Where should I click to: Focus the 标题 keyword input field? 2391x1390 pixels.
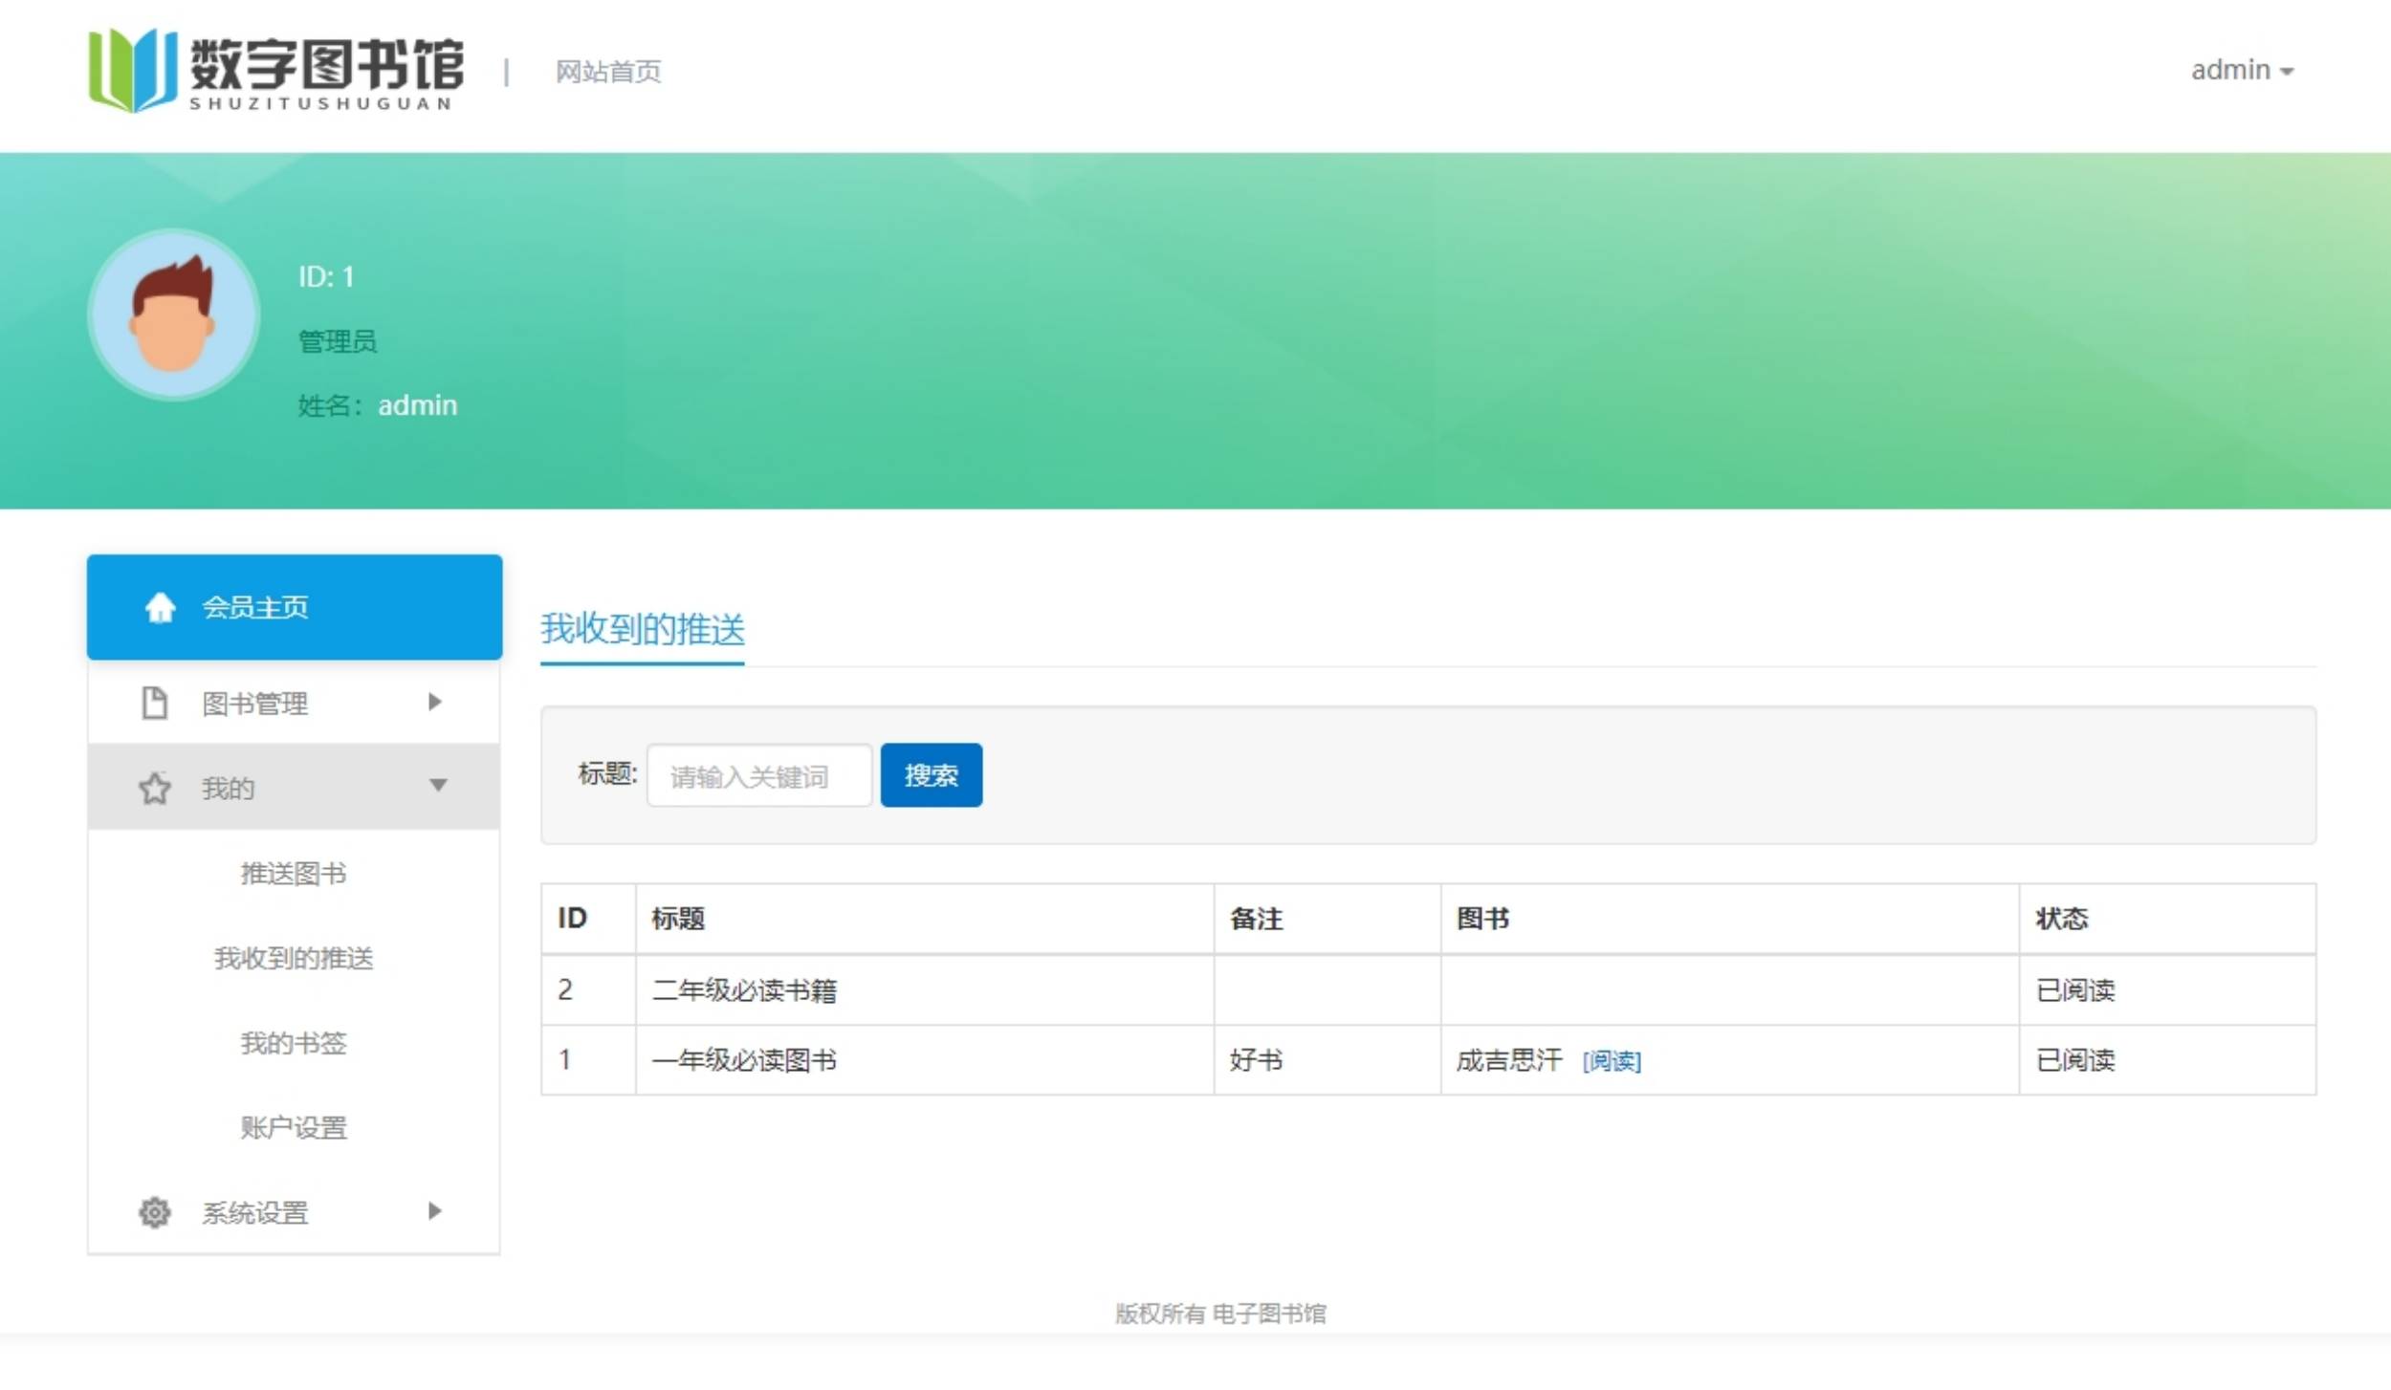pos(758,775)
